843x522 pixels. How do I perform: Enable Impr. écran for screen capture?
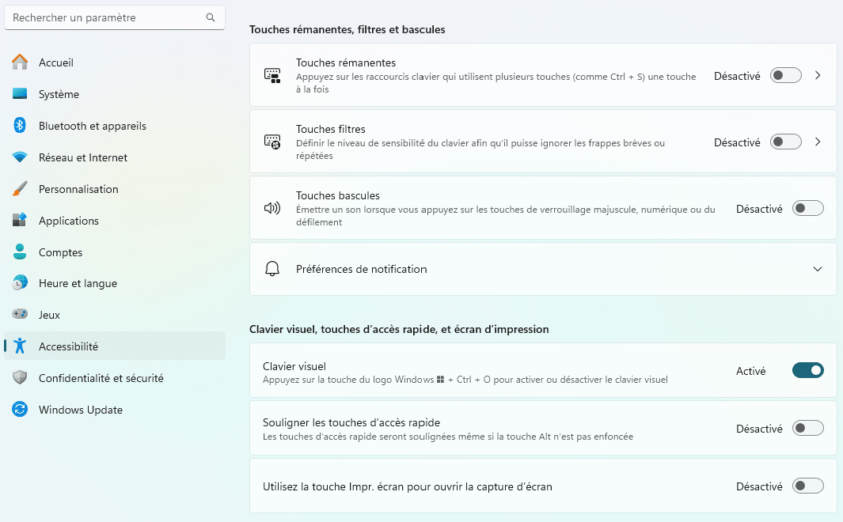(807, 486)
